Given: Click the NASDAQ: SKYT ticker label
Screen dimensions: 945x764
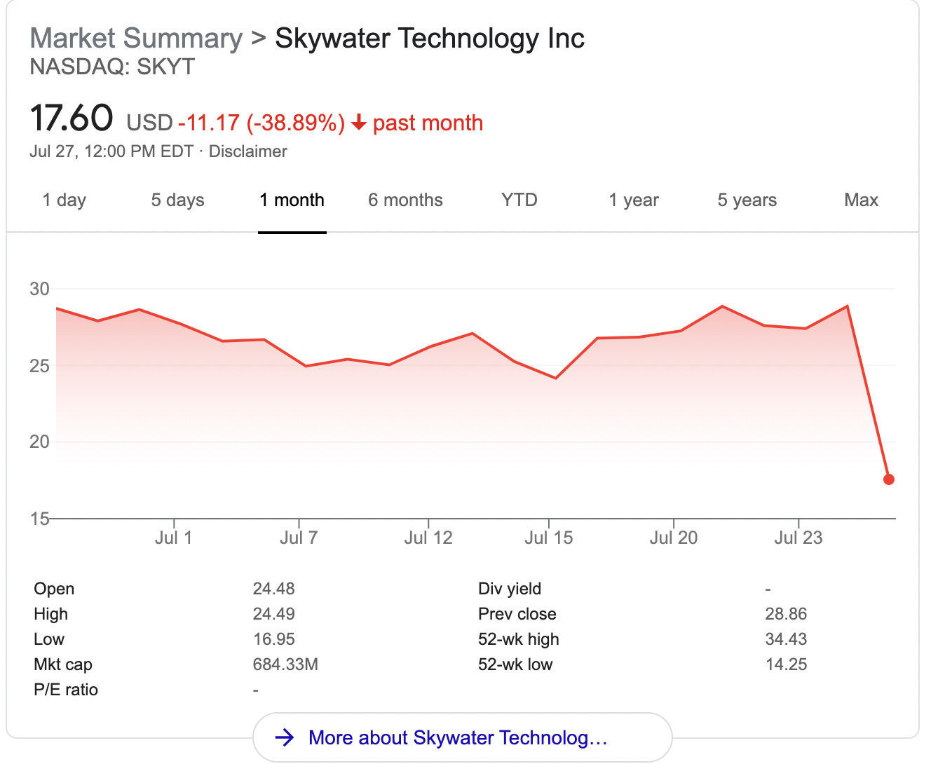Looking at the screenshot, I should pyautogui.click(x=111, y=67).
